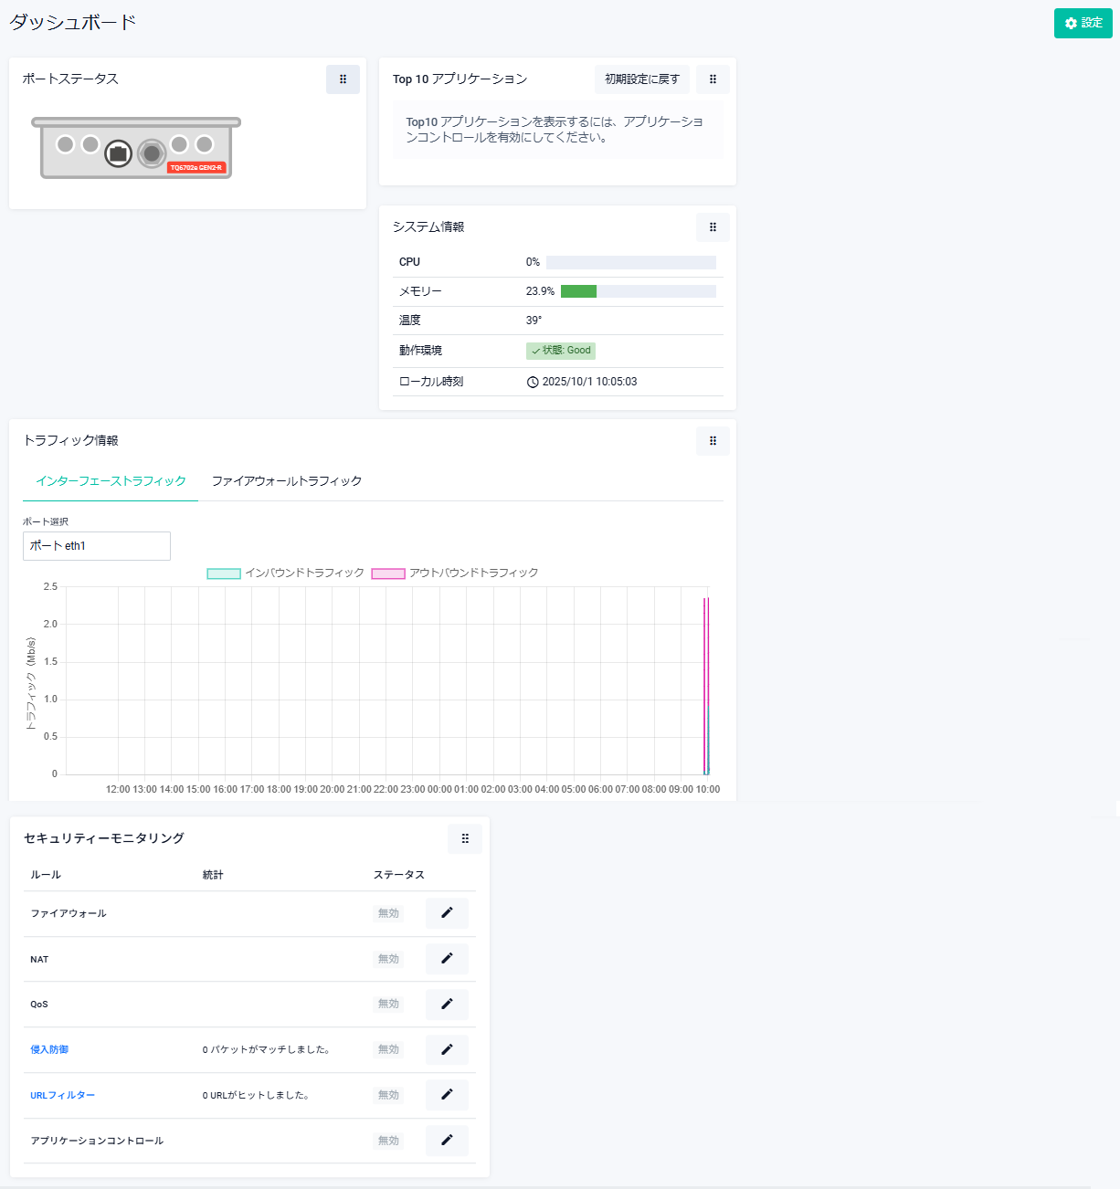Click the System Information panel grip icon
The image size is (1120, 1189).
713,227
